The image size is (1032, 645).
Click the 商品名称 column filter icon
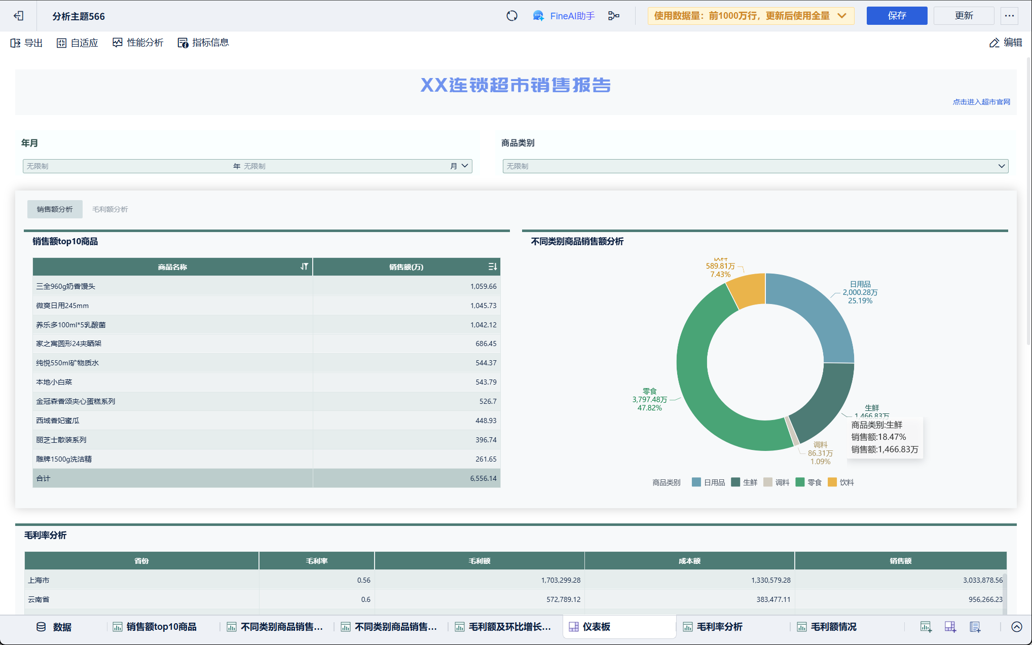point(304,267)
